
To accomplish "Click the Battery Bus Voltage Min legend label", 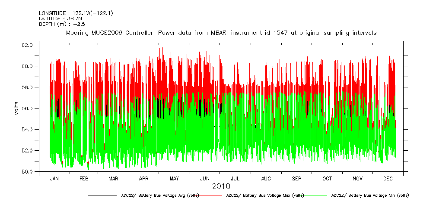I will (x=370, y=195).
